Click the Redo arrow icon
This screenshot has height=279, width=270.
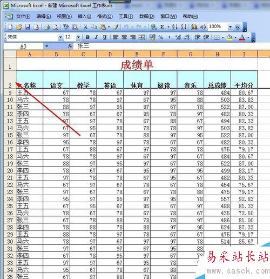[139, 27]
